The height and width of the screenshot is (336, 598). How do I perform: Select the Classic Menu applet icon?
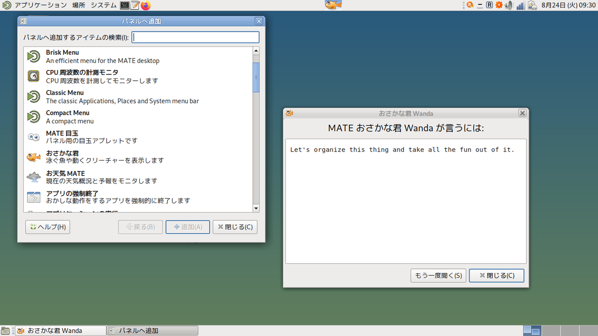[34, 97]
